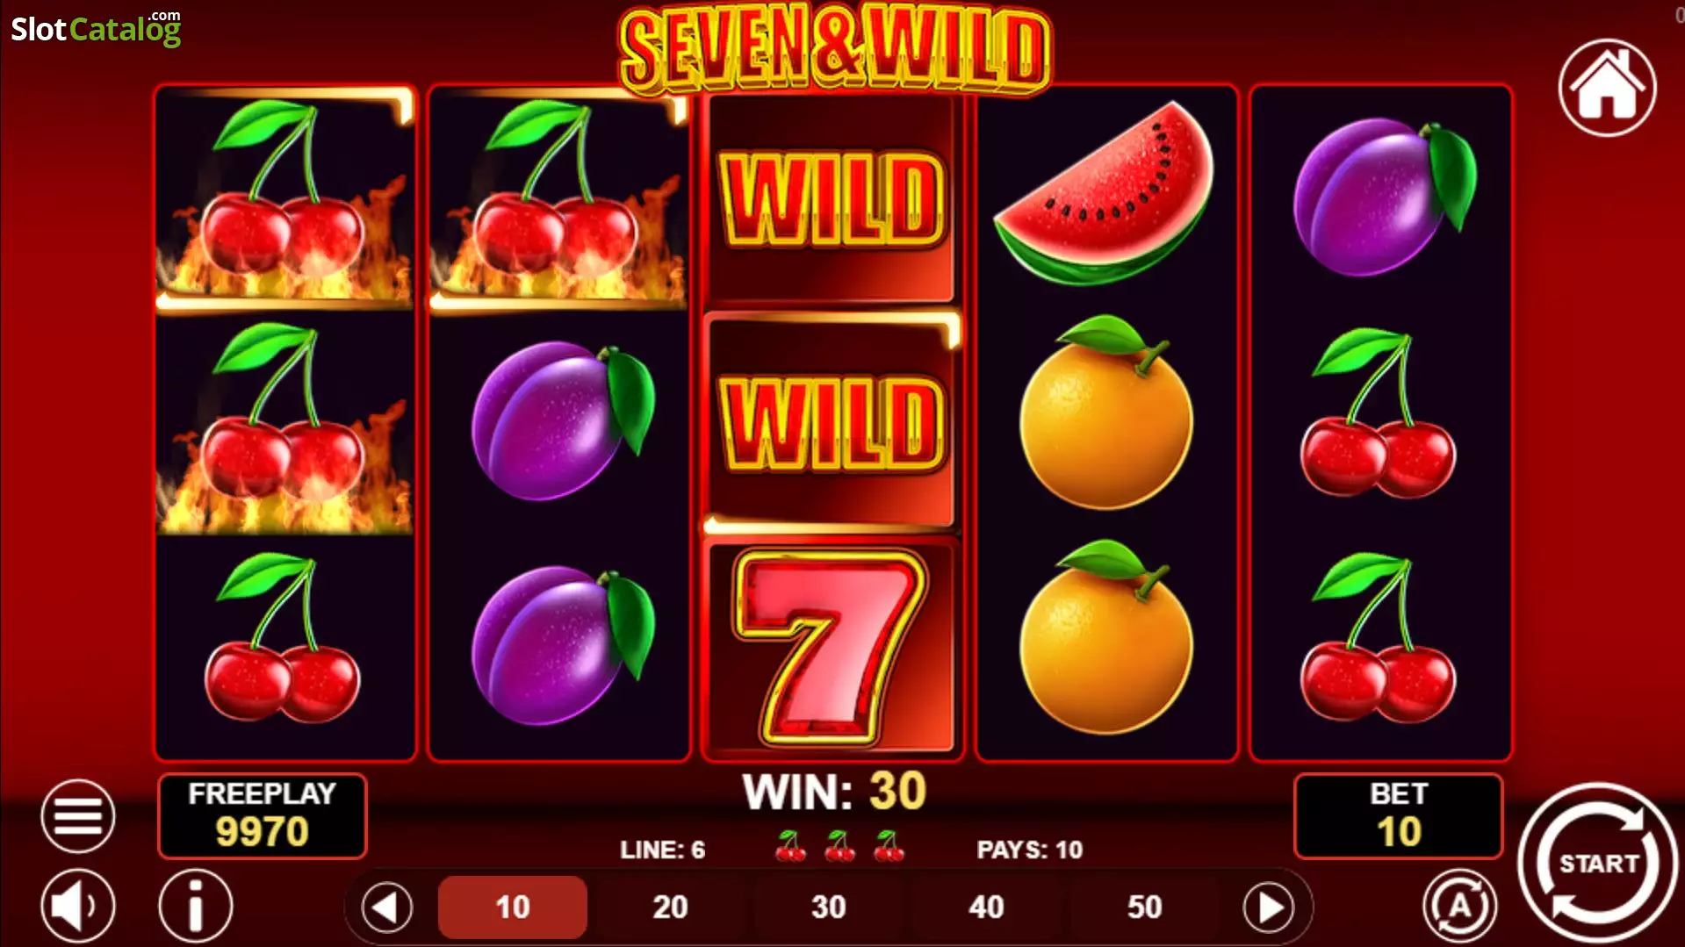Set bet value to 50
The height and width of the screenshot is (947, 1685).
click(x=1144, y=907)
